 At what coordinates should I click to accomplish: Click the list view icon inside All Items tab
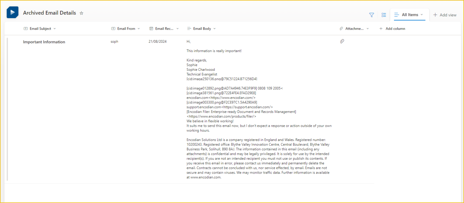[x=397, y=15]
